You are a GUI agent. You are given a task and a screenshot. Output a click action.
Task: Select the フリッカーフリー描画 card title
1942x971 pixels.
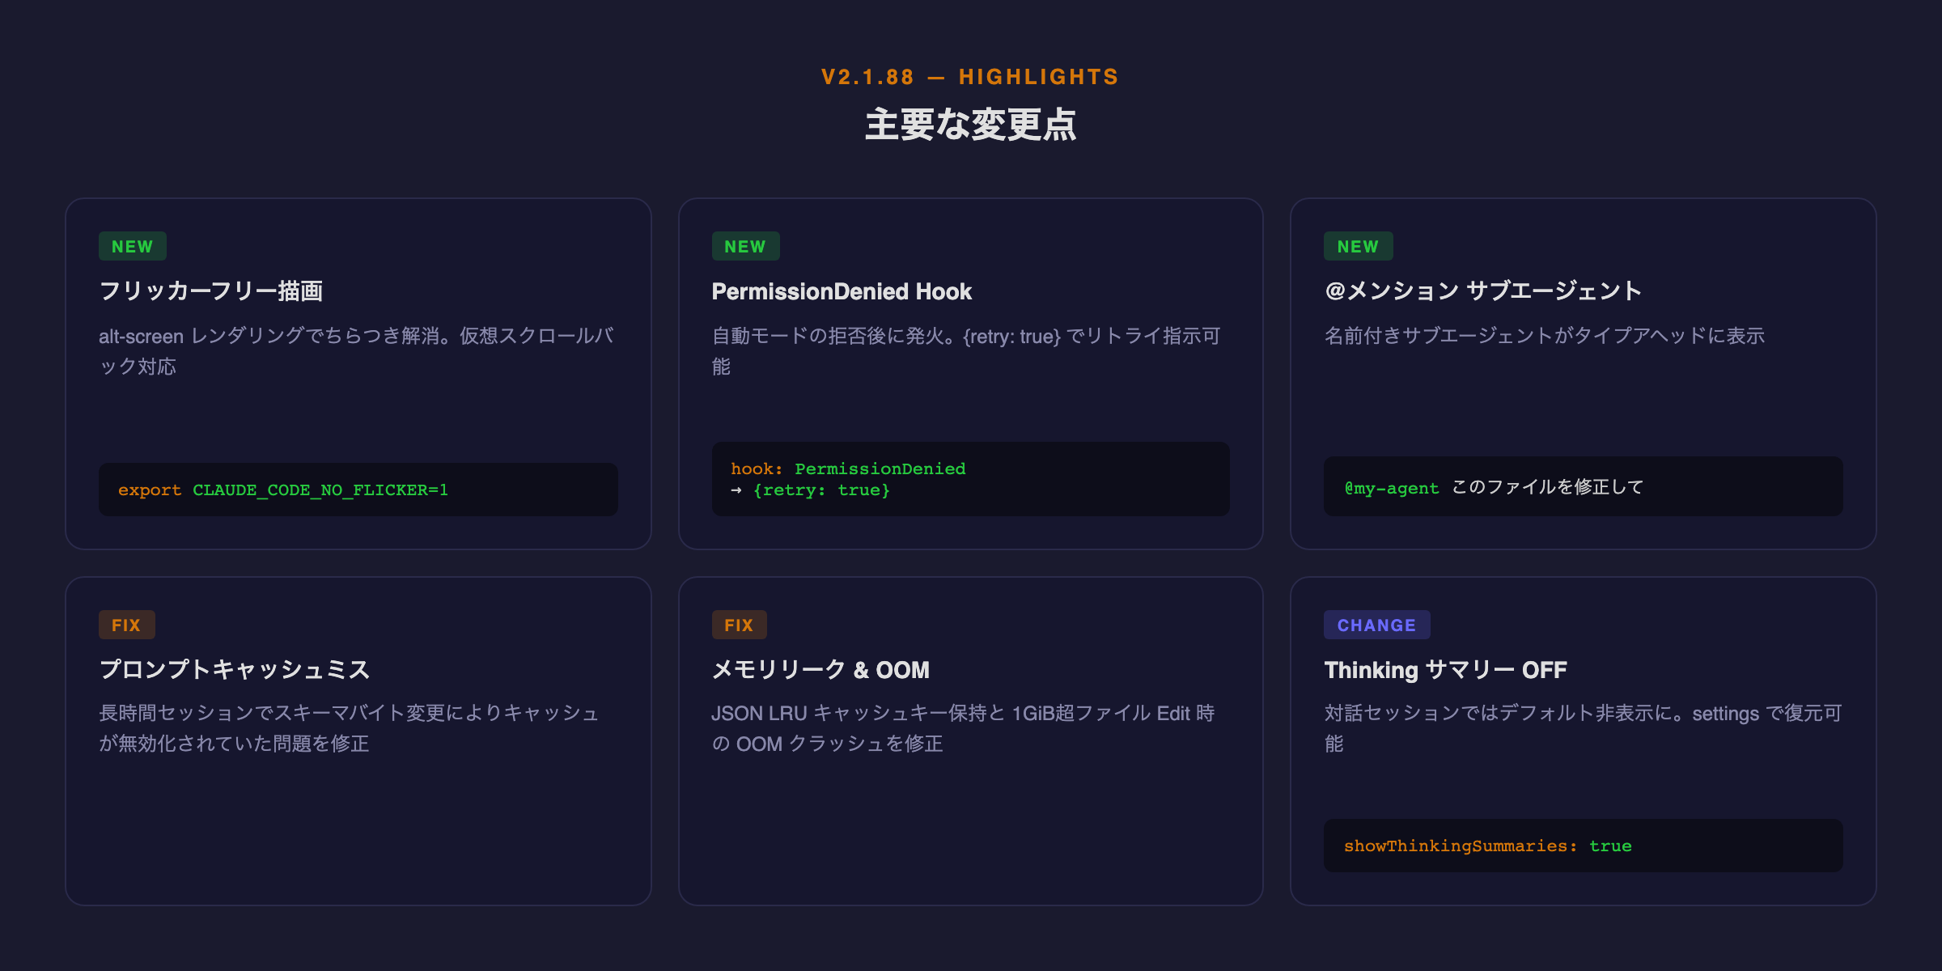tap(210, 291)
